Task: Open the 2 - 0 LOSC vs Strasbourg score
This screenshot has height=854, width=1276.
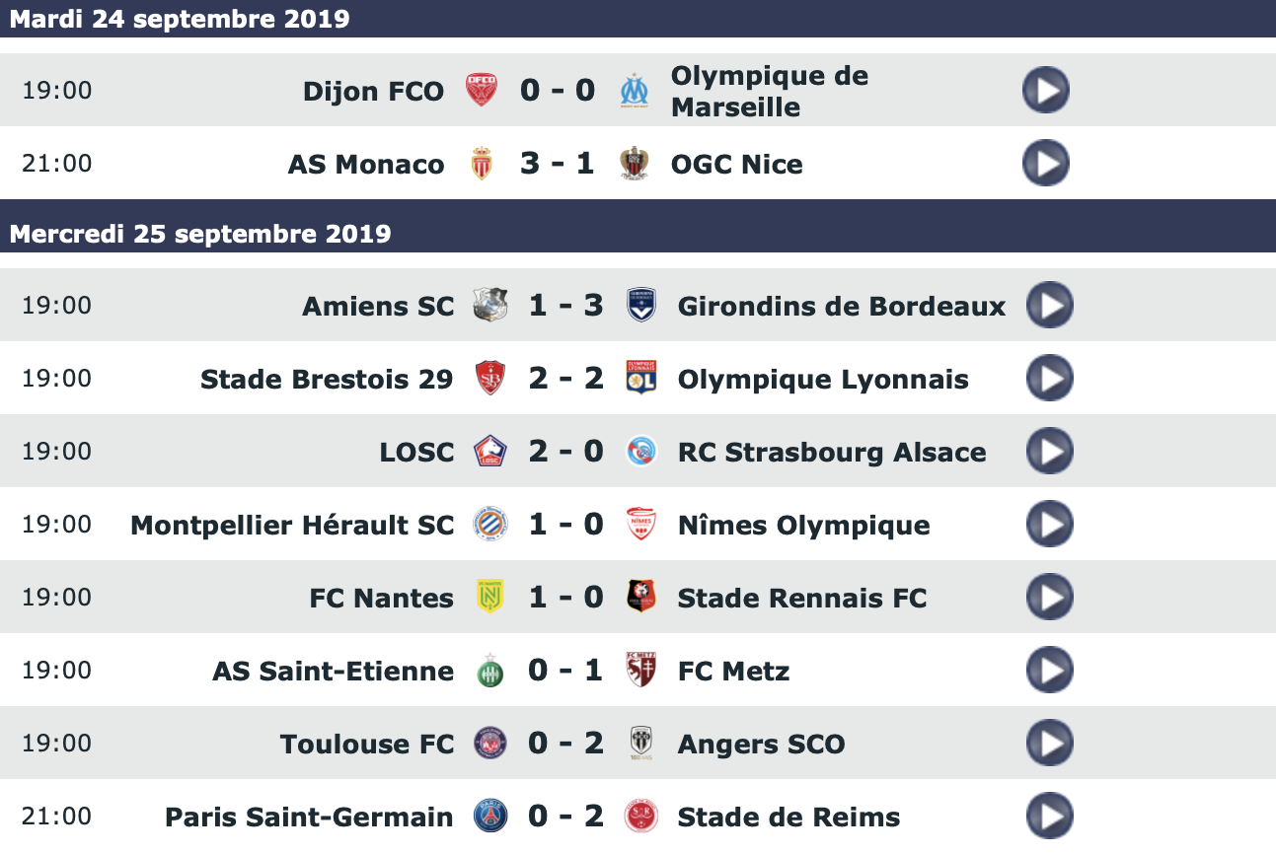Action: pyautogui.click(x=565, y=452)
